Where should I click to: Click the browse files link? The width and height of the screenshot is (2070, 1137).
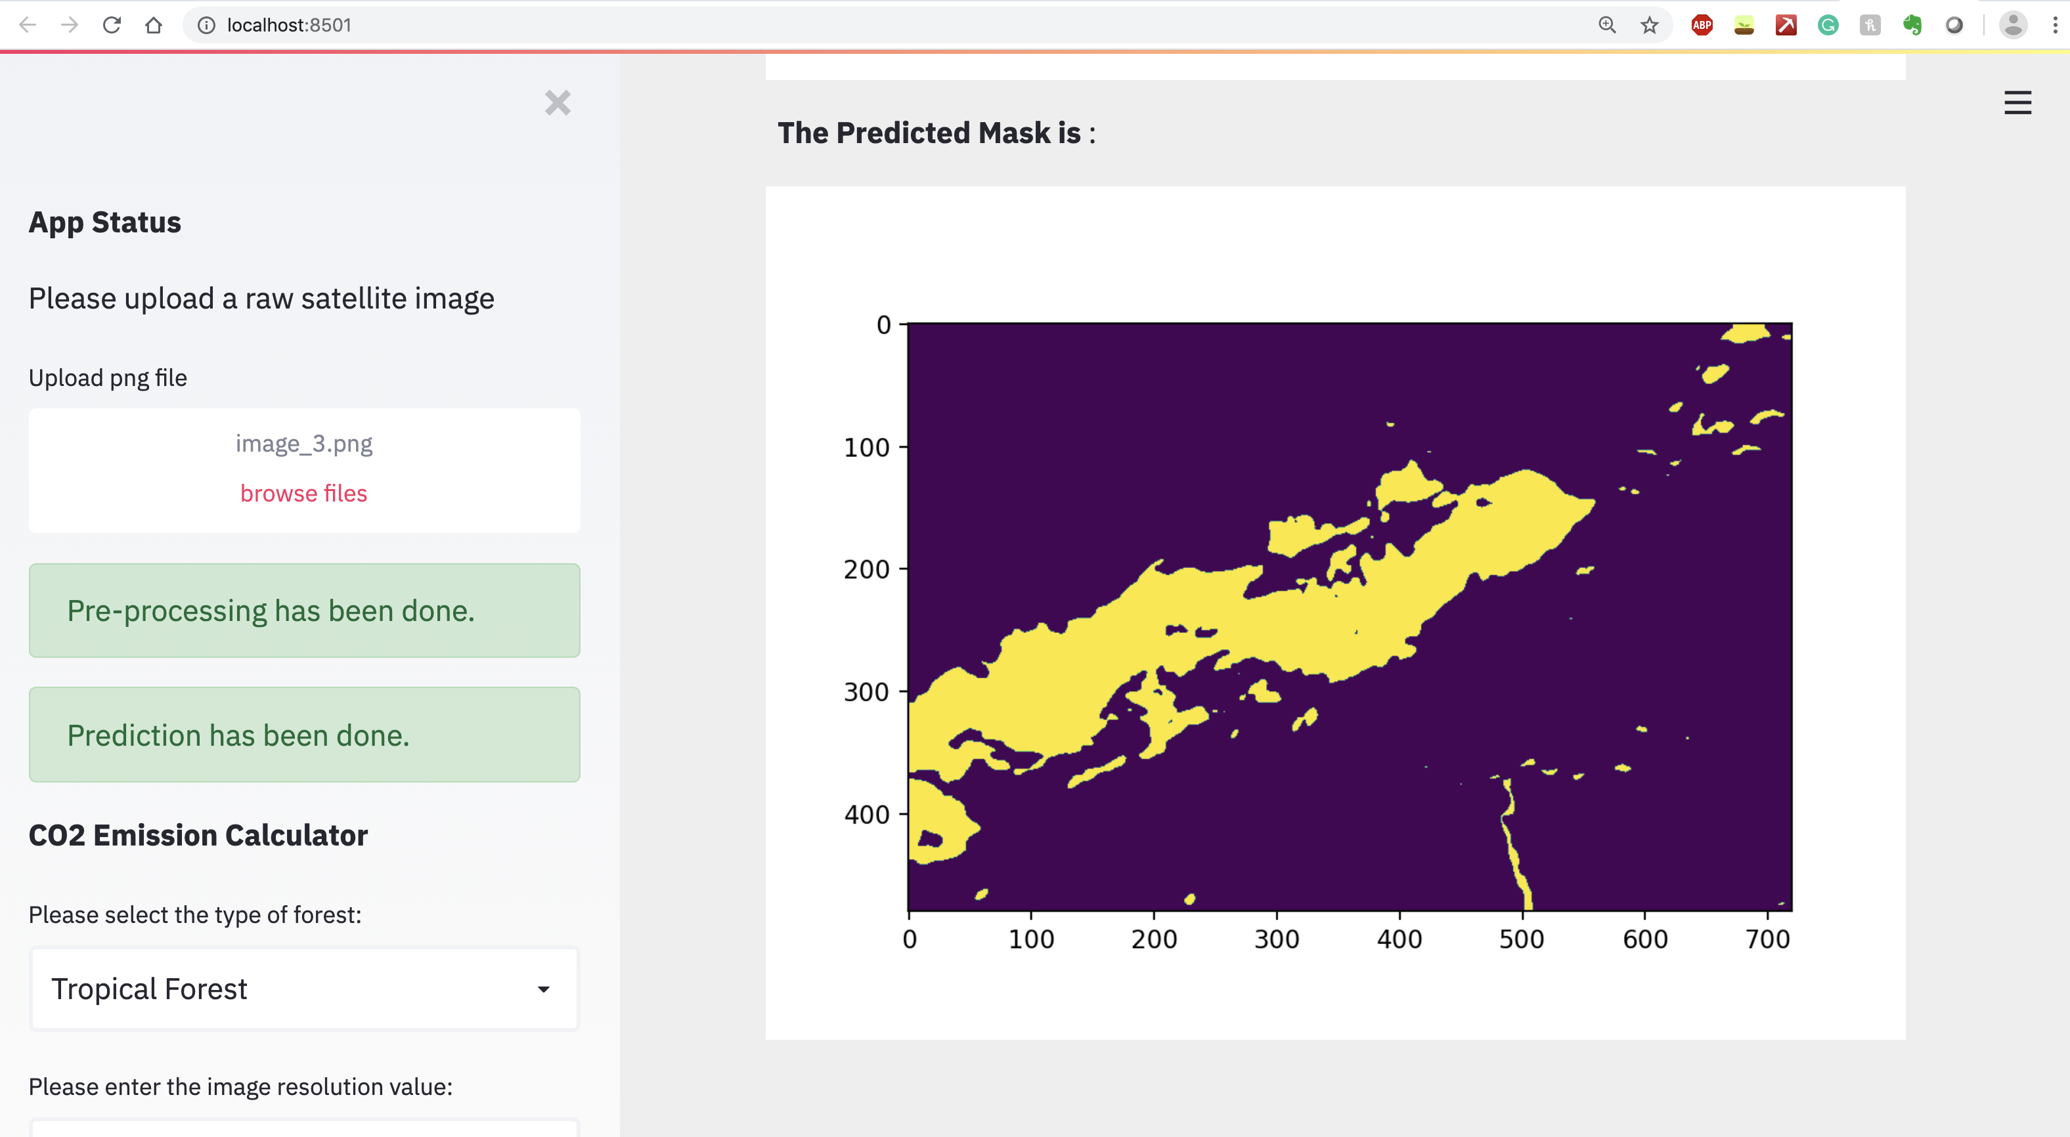[304, 494]
